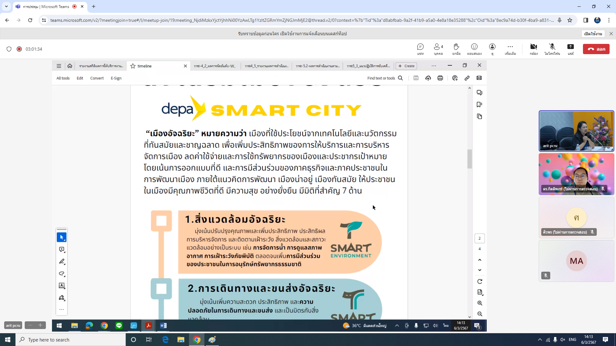616x346 pixels.
Task: Show hidden system tray icons
Action: click(540, 340)
